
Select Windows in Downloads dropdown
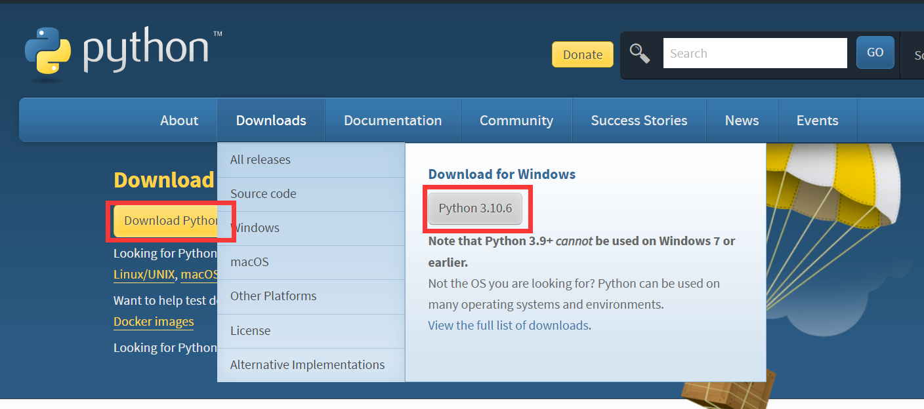click(x=311, y=228)
